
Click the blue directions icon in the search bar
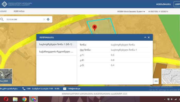pos(48,19)
